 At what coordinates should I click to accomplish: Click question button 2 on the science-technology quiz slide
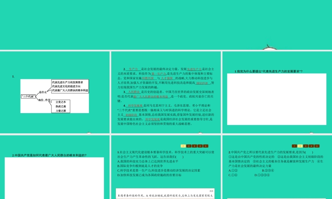point(189,146)
